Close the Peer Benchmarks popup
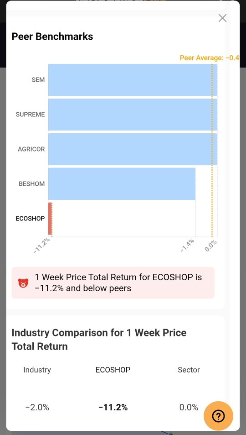 [x=222, y=18]
